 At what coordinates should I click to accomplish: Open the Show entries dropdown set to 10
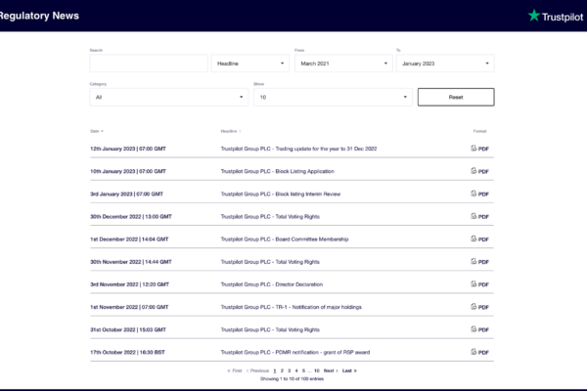point(333,97)
